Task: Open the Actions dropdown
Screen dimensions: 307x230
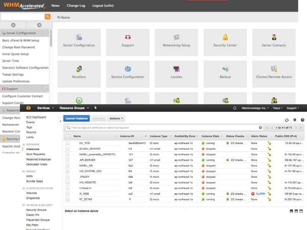Action: coord(116,118)
